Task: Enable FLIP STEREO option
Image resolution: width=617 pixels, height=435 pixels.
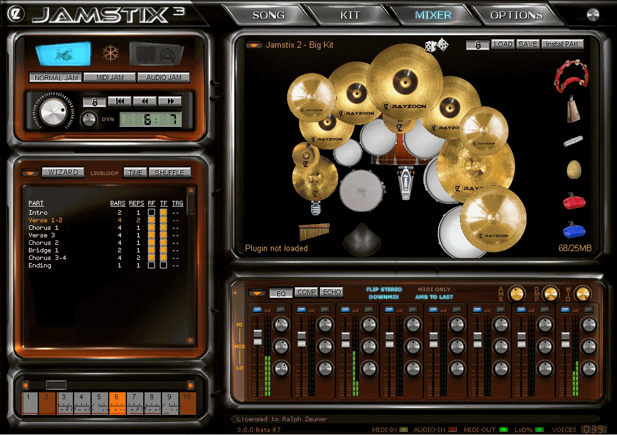Action: point(384,289)
